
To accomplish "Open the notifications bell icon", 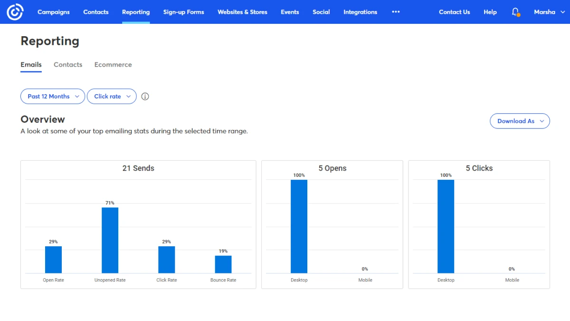I will coord(515,12).
